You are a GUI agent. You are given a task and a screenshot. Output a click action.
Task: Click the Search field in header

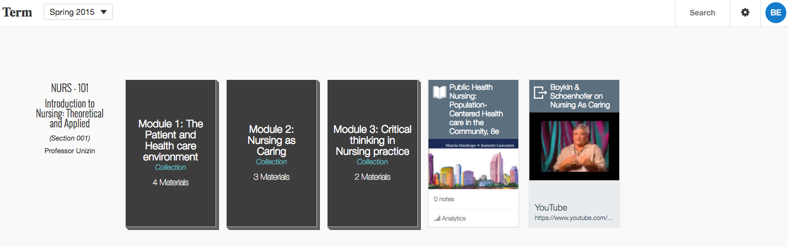click(702, 13)
